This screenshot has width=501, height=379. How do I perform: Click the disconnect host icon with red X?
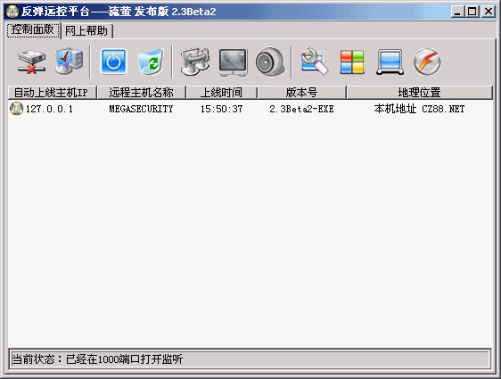point(31,62)
